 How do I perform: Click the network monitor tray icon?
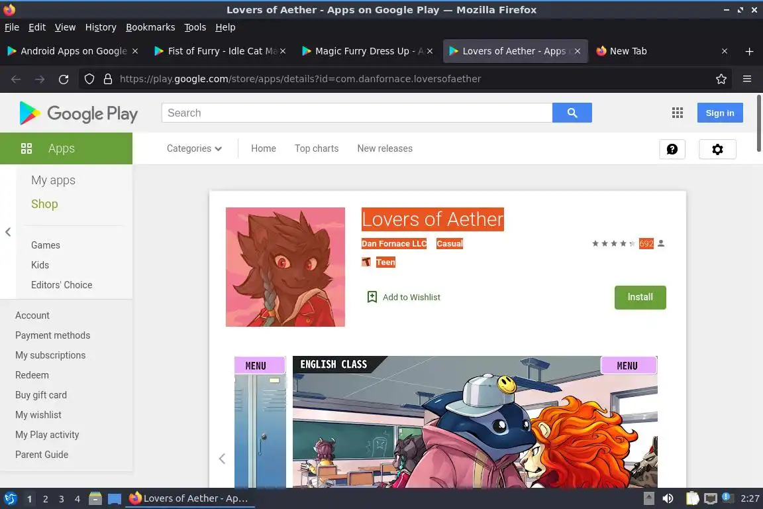[x=711, y=498]
